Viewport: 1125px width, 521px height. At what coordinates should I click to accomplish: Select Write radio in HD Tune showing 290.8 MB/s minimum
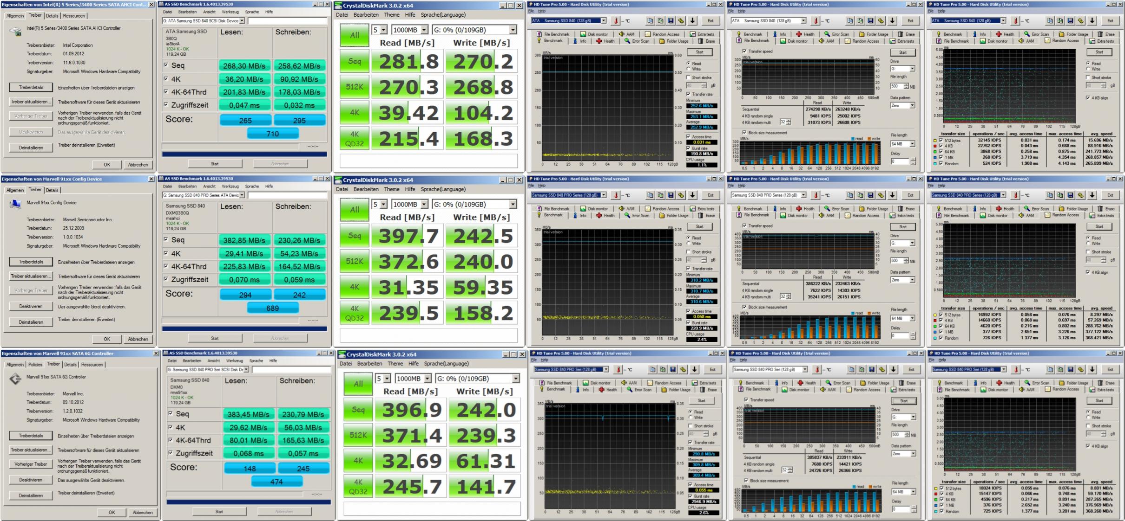pyautogui.click(x=691, y=418)
